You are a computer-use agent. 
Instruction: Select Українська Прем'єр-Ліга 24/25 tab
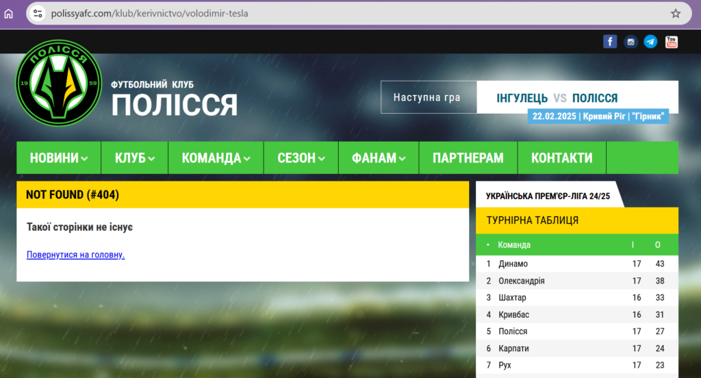[548, 196]
